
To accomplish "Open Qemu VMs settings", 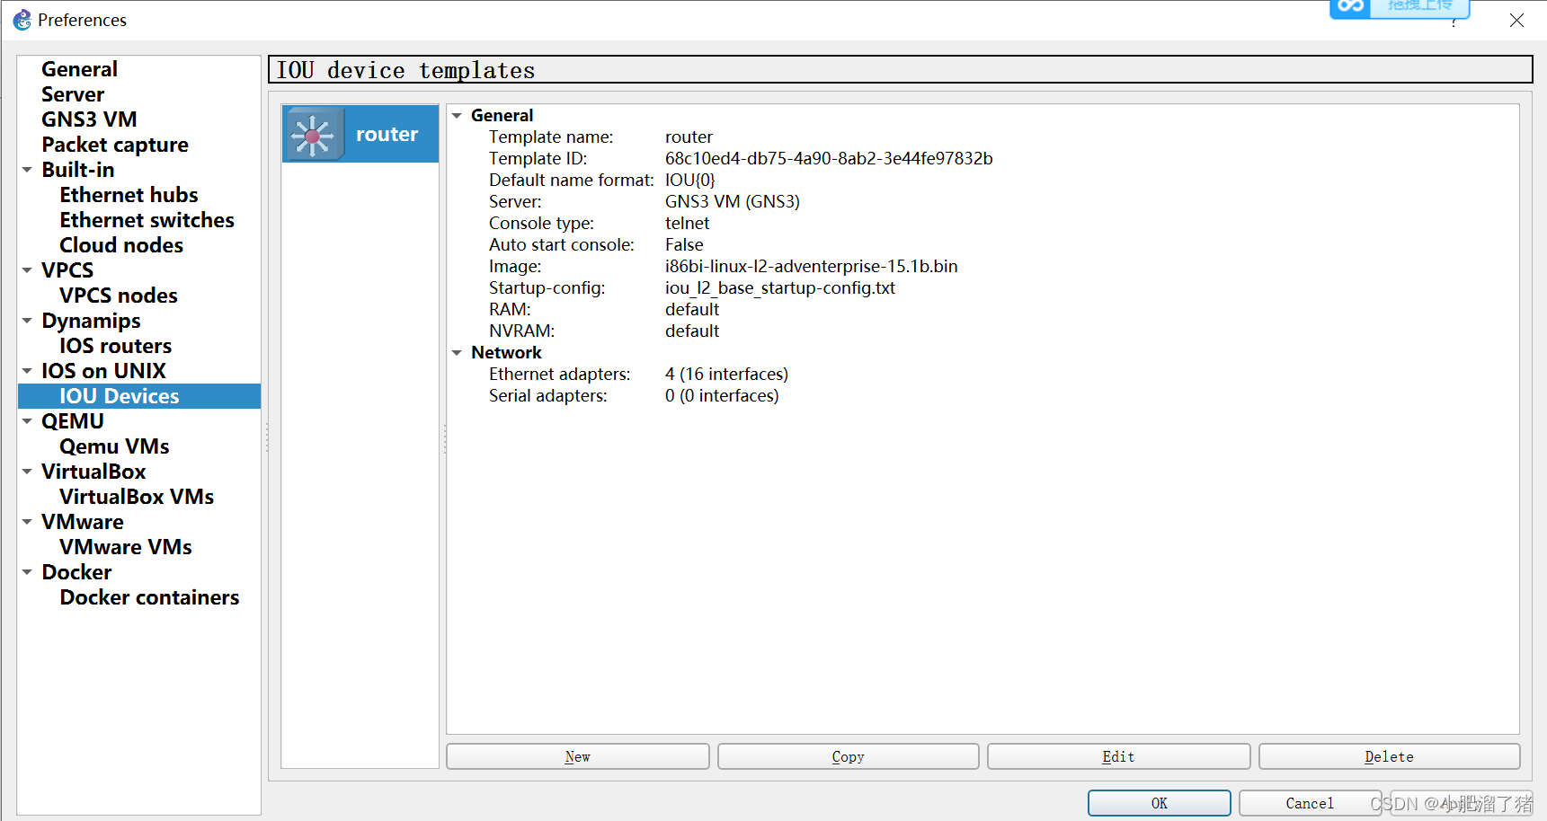I will pyautogui.click(x=114, y=446).
